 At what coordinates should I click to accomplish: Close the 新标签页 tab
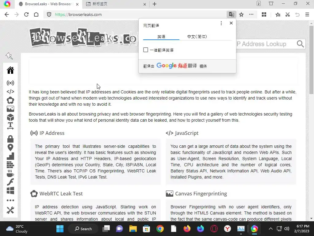tap(145, 4)
